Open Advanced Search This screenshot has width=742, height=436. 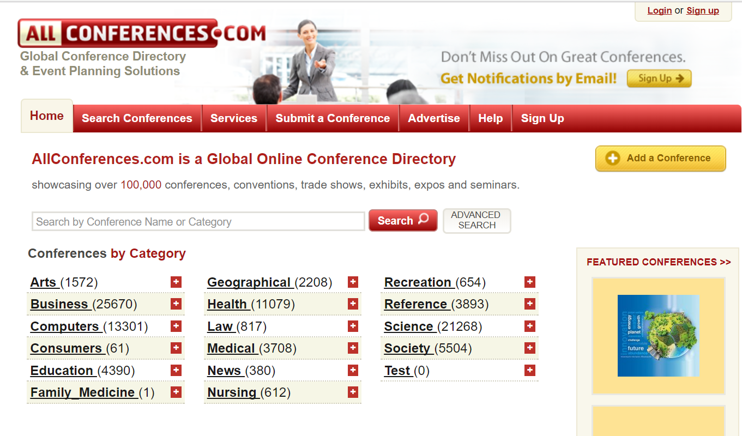click(476, 220)
